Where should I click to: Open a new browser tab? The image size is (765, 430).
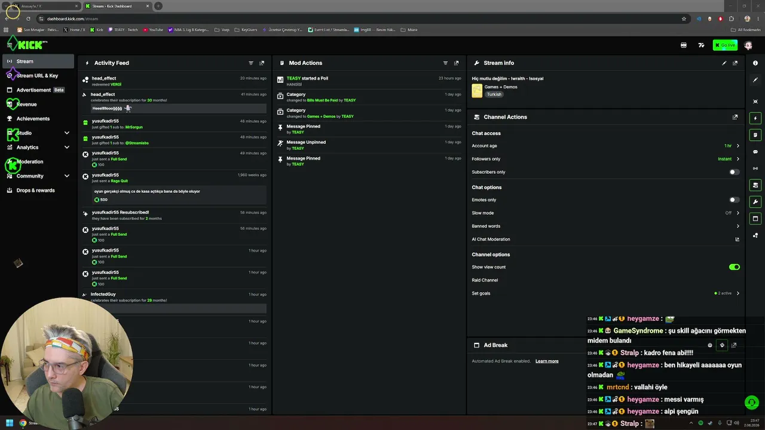[158, 6]
